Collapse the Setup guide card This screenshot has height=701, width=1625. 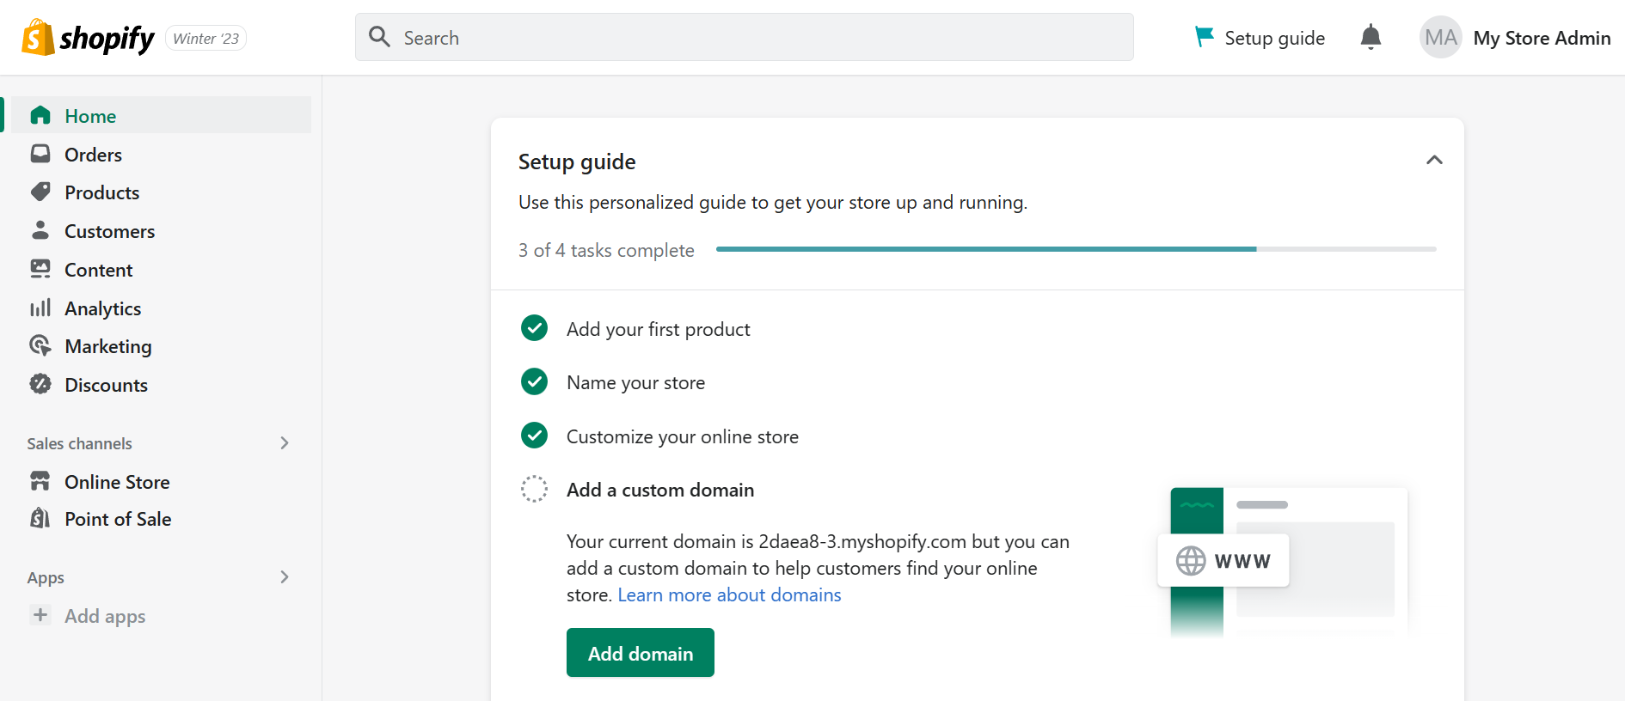1434,161
